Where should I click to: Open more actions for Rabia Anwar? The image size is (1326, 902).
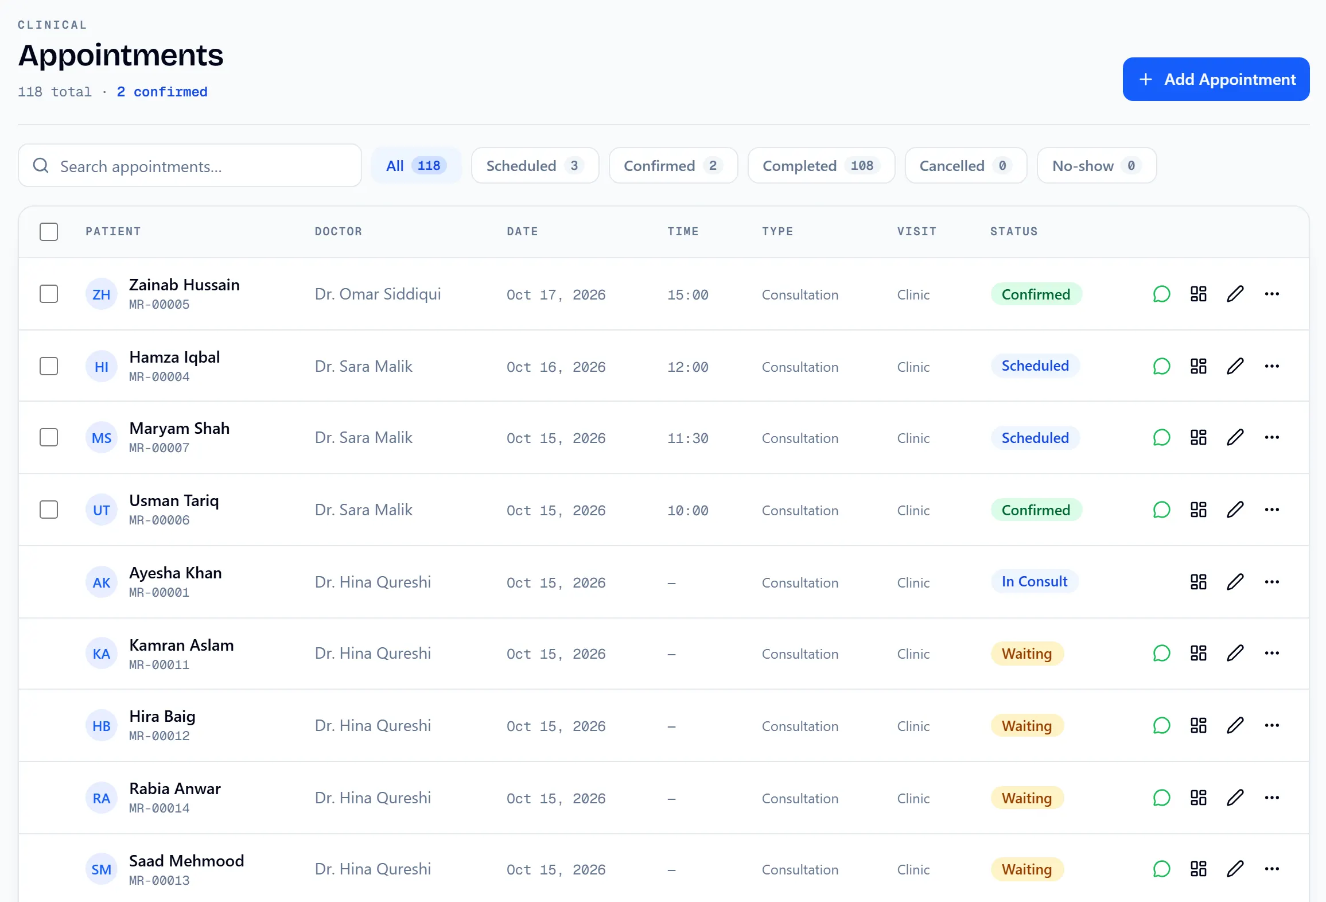1271,798
